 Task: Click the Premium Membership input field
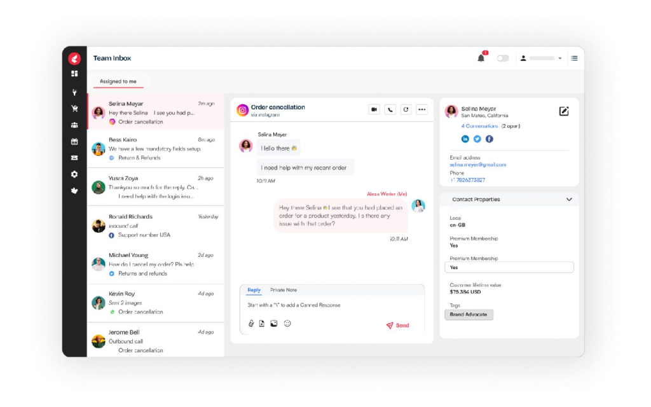click(x=511, y=268)
